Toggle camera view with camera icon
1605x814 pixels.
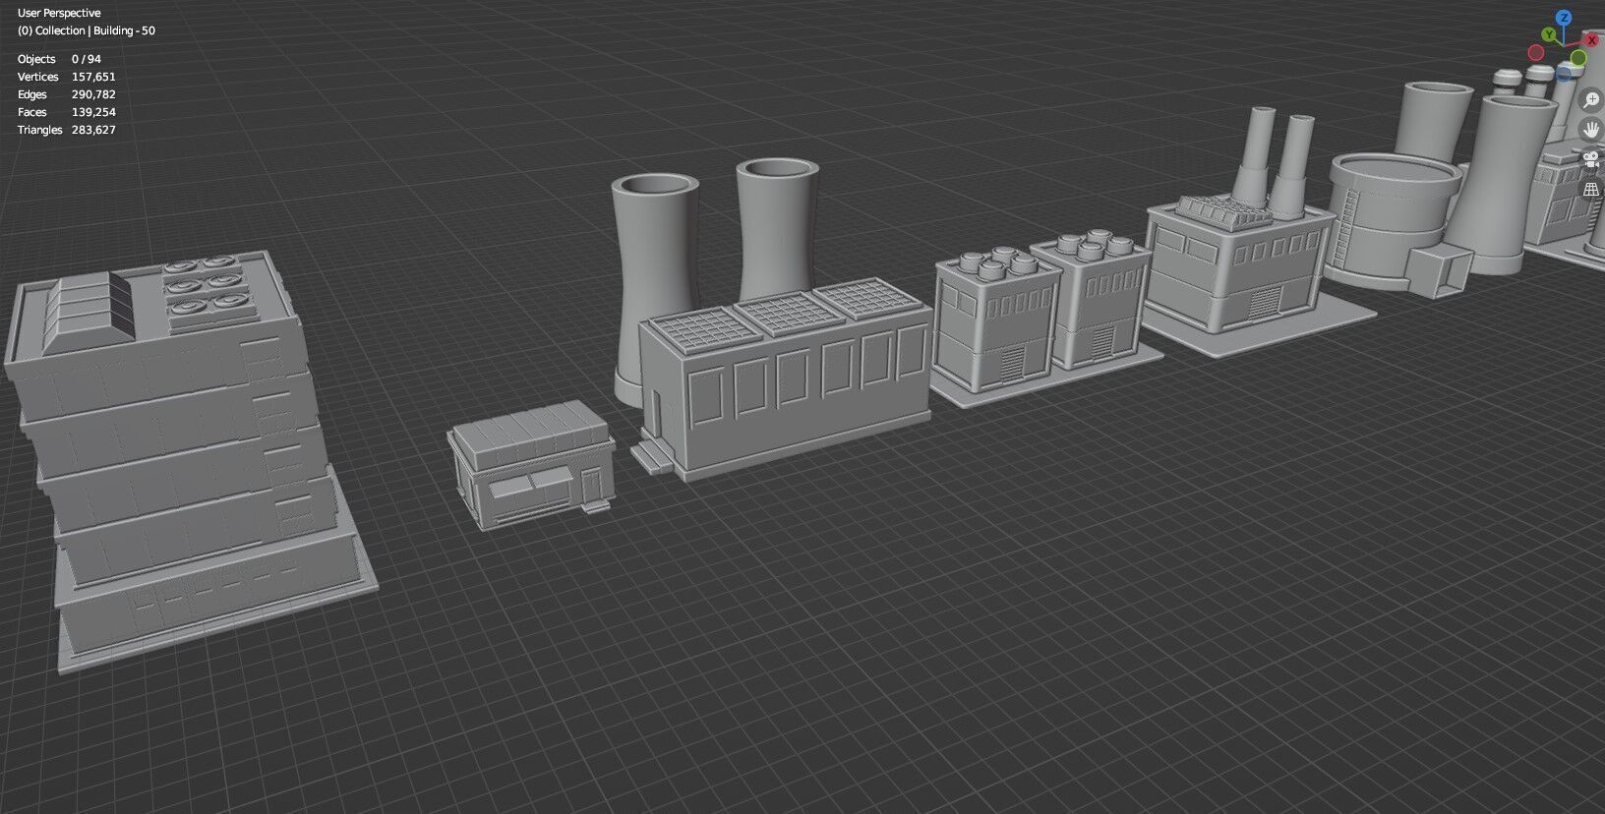[1592, 159]
